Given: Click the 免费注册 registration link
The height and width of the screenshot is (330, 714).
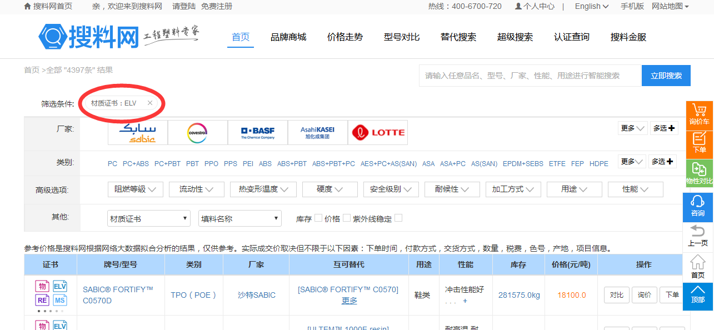Looking at the screenshot, I should point(217,7).
